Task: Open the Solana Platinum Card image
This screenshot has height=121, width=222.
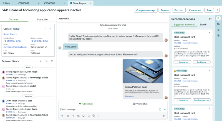Action: pos(143,71)
